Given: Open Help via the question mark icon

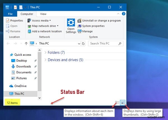Looking at the screenshot, I should click(x=123, y=14).
